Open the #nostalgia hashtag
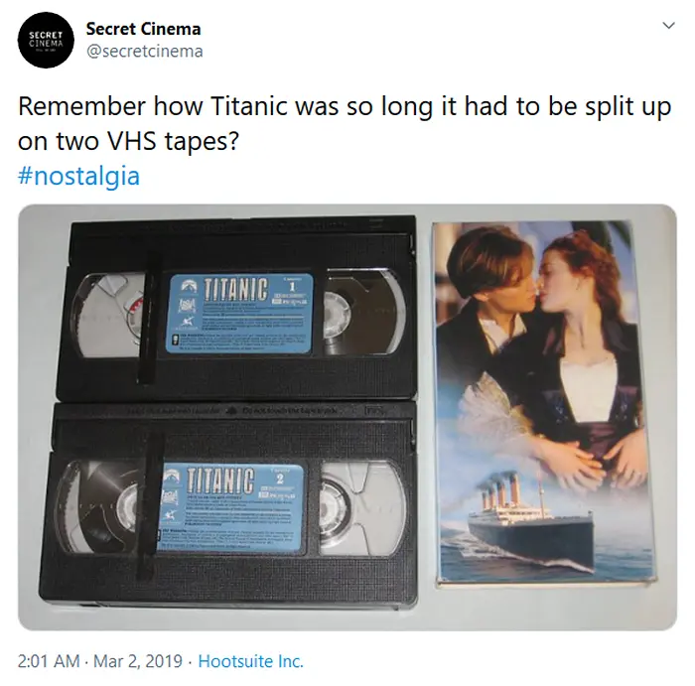Viewport: 695px width, 686px height. pyautogui.click(x=78, y=176)
